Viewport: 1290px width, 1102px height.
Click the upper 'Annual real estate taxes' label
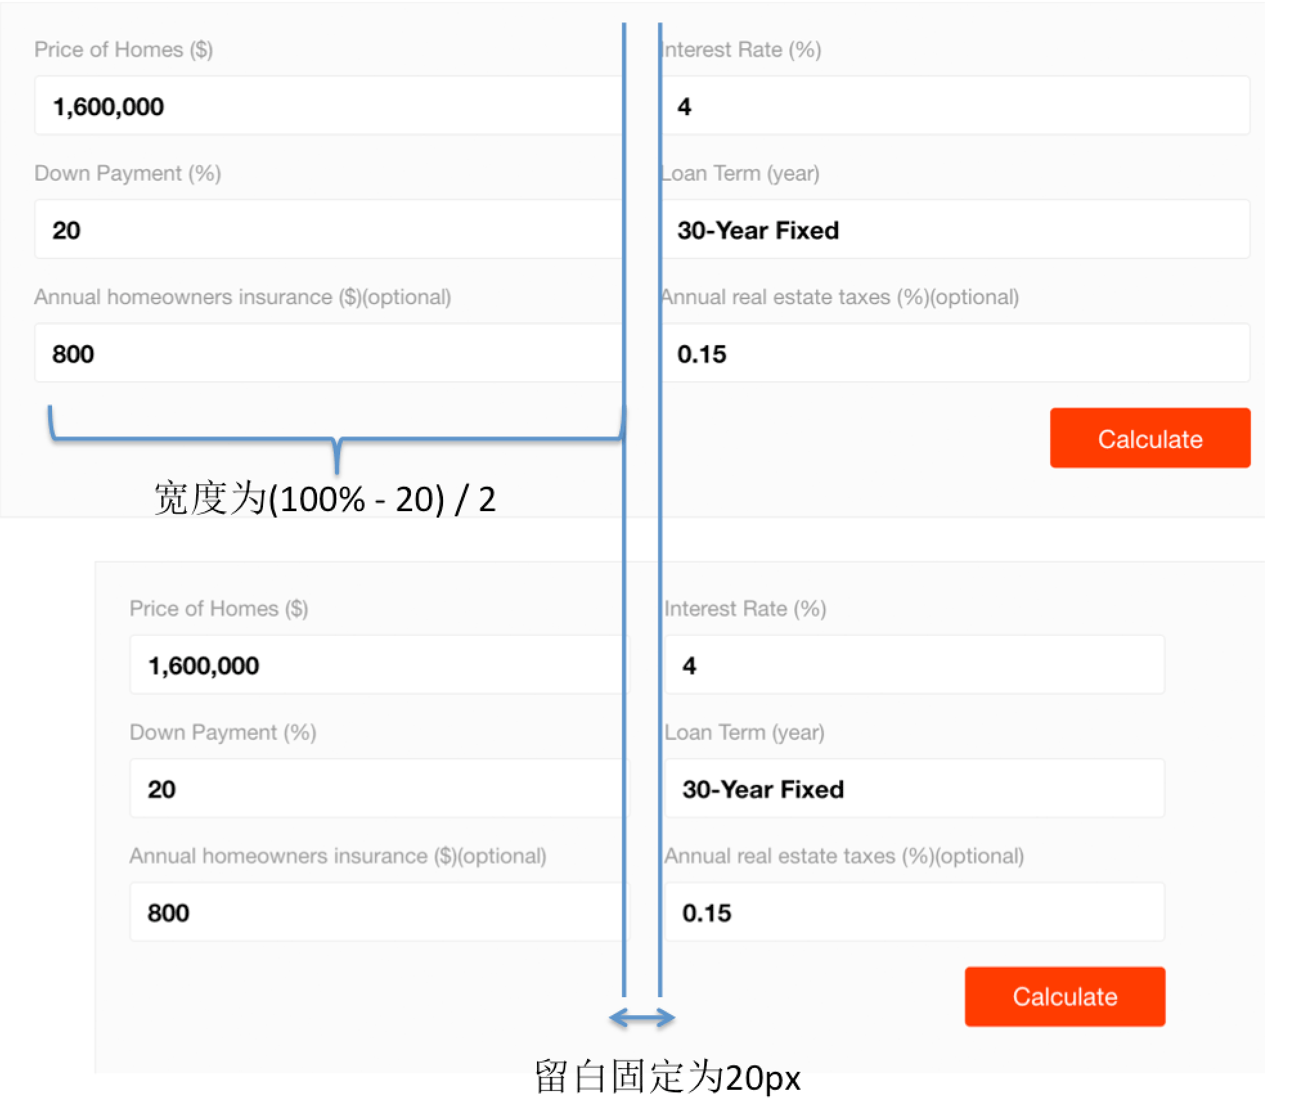pyautogui.click(x=840, y=297)
